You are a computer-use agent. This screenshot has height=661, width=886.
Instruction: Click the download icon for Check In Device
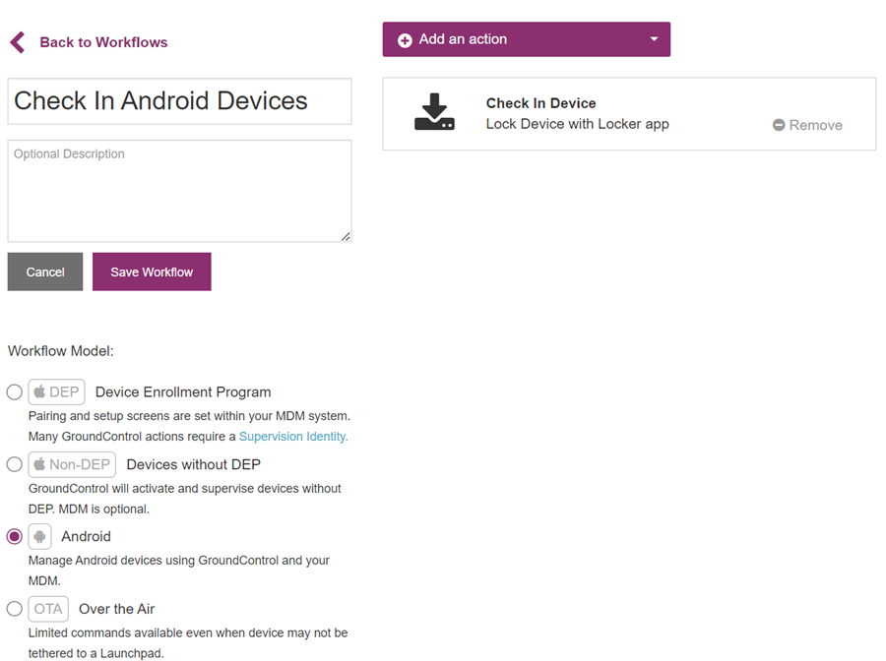pyautogui.click(x=436, y=112)
